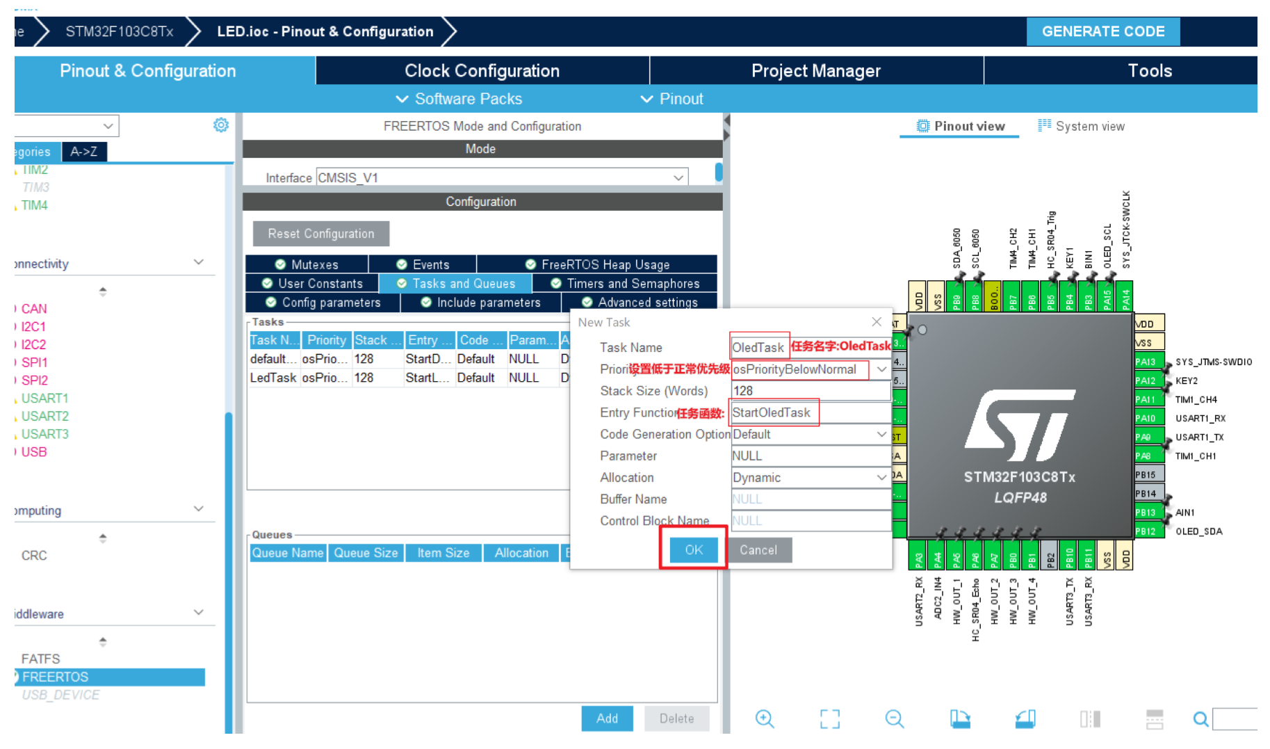
Task: Select SPI2 peripheral
Action: click(x=34, y=380)
